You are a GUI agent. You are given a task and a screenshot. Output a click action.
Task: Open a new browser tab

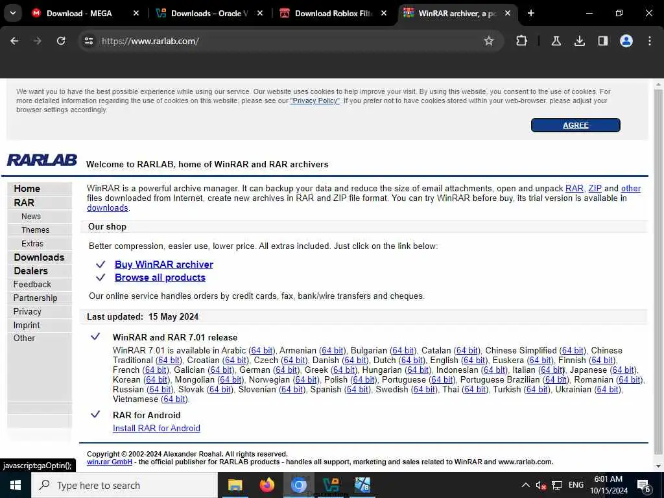(530, 14)
